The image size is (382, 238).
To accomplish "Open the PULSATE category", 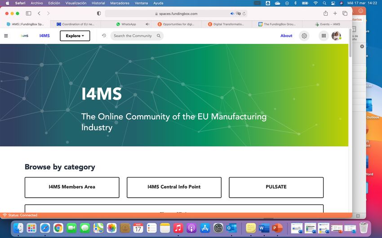I will 276,187.
